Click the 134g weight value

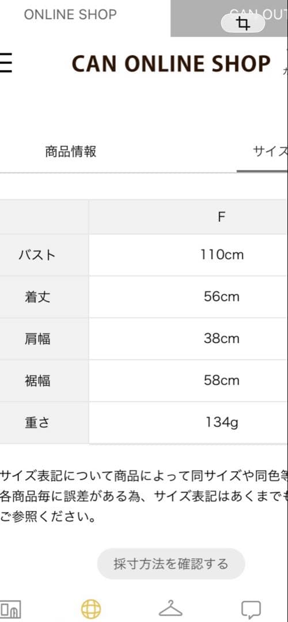coord(222,423)
